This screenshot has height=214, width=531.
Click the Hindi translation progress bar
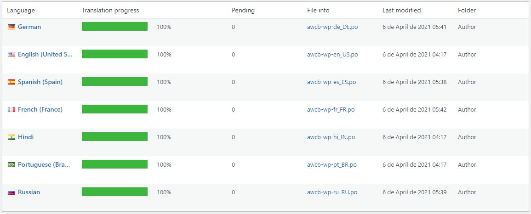(114, 137)
